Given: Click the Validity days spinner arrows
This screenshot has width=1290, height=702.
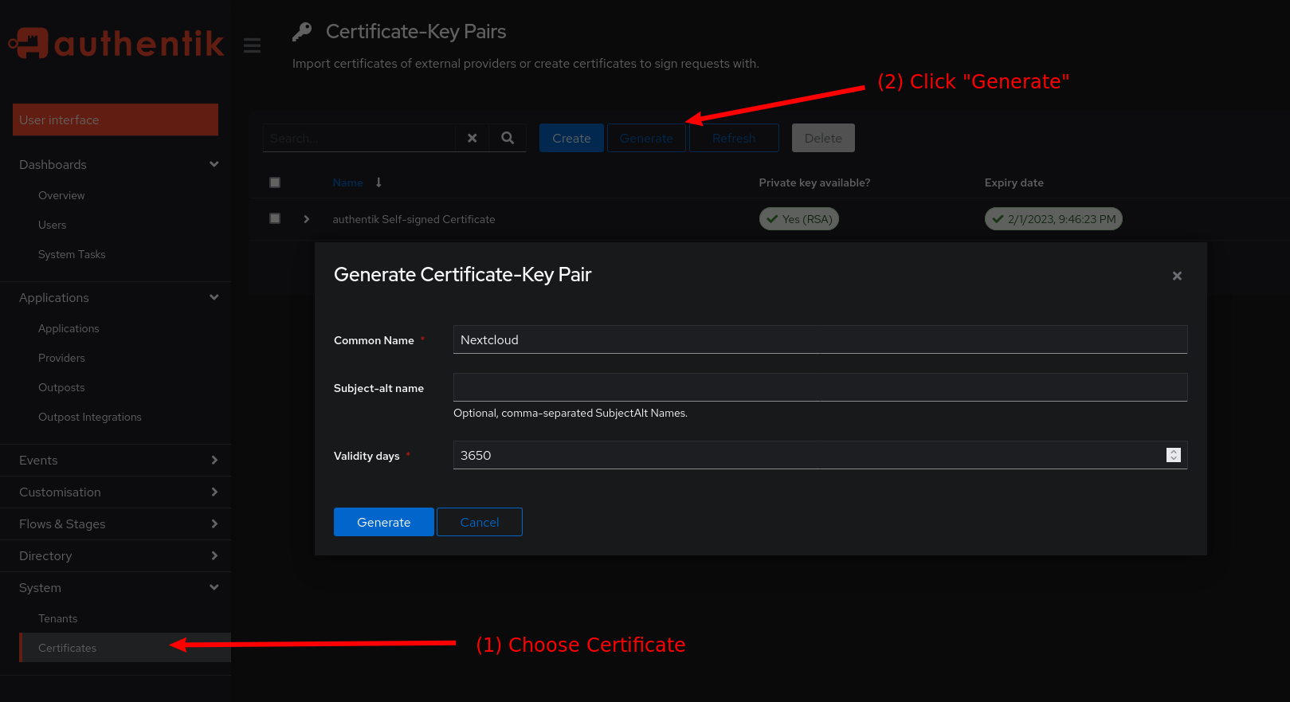Looking at the screenshot, I should (1173, 455).
